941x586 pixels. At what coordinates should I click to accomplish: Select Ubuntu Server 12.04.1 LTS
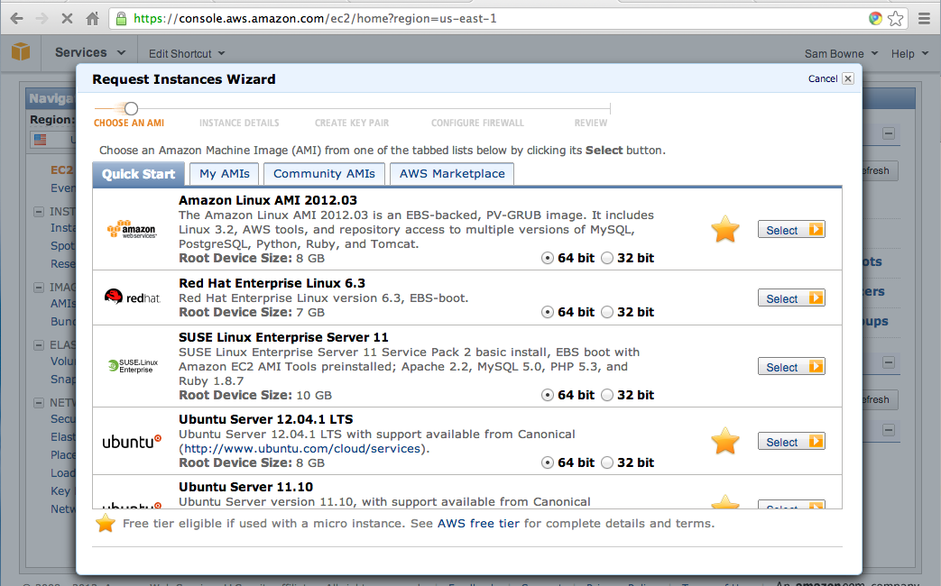[x=791, y=442]
